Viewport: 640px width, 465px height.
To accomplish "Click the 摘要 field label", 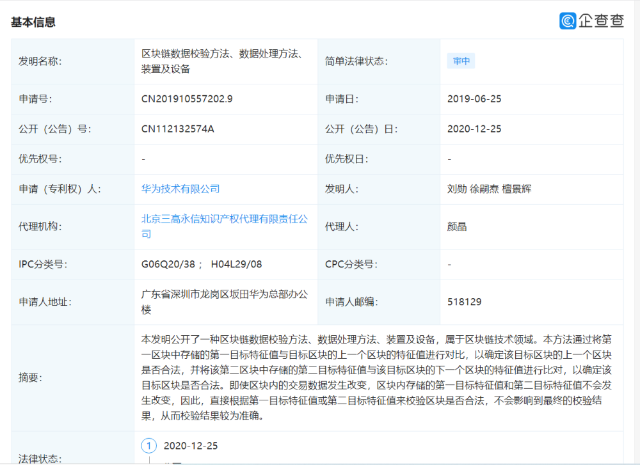I will (x=30, y=378).
